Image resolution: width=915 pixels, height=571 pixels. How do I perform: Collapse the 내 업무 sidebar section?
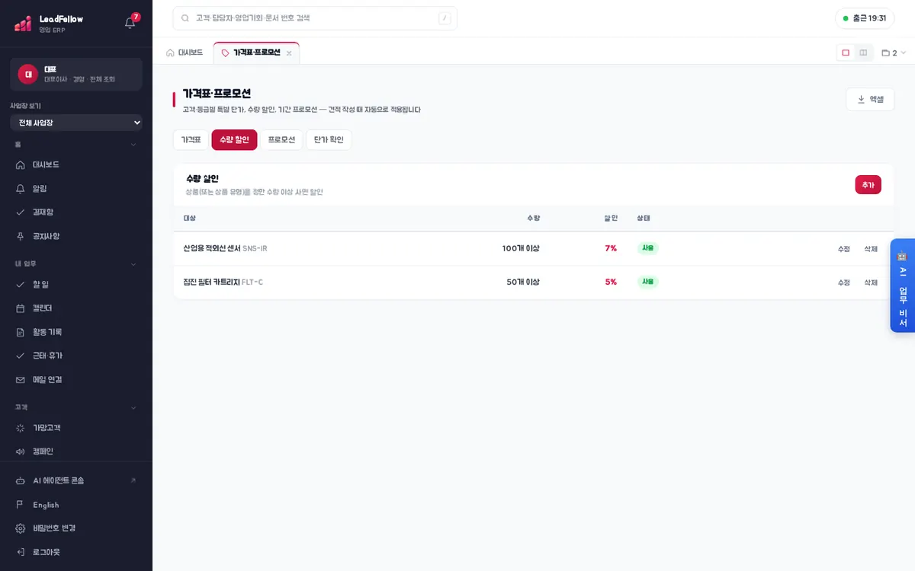[x=76, y=264]
